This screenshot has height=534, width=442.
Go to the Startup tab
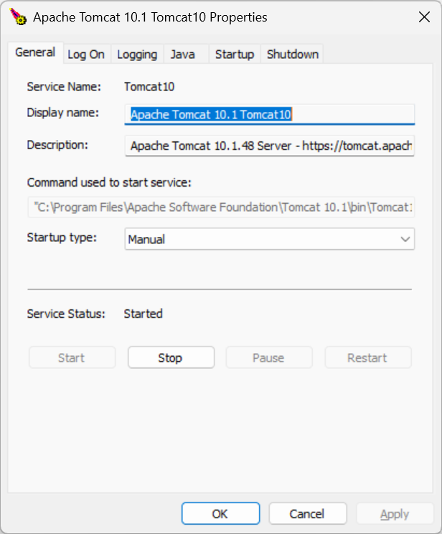[x=235, y=55]
